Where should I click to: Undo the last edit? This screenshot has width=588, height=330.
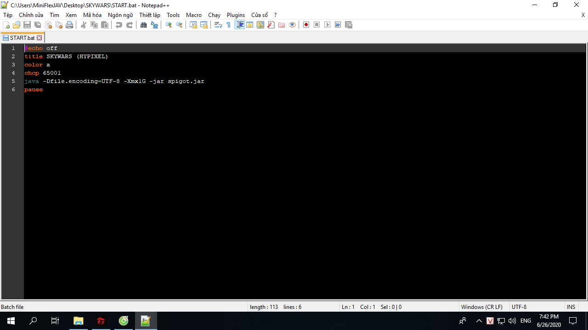[119, 25]
